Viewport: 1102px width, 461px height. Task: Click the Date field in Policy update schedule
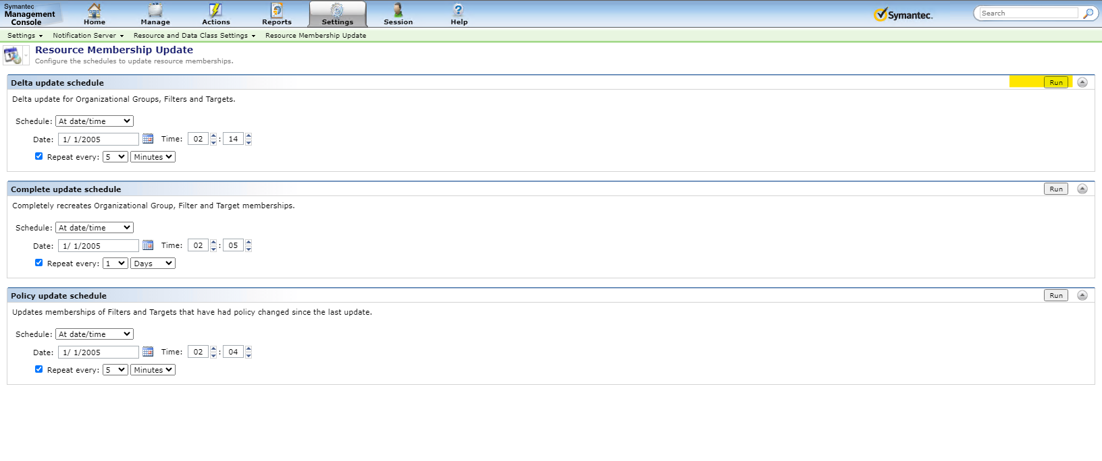99,352
